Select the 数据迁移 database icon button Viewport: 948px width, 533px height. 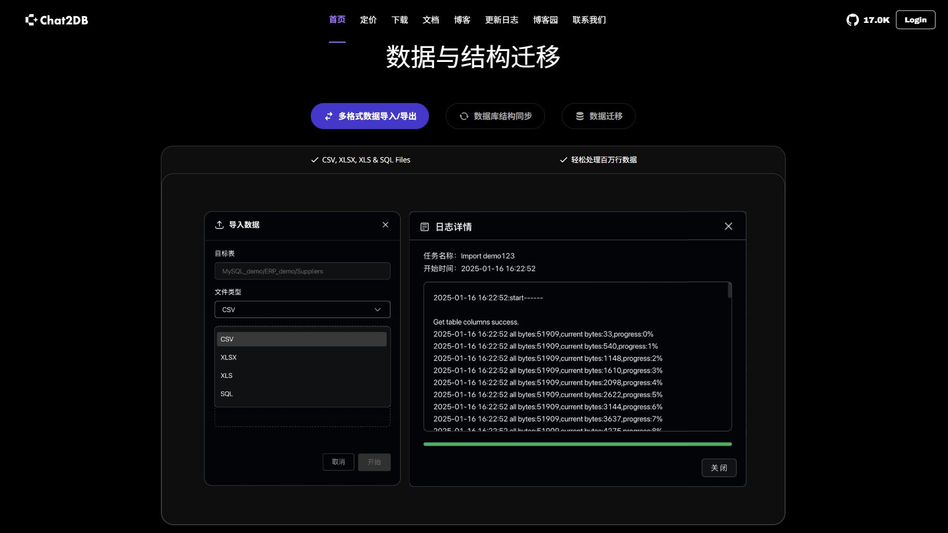click(579, 116)
